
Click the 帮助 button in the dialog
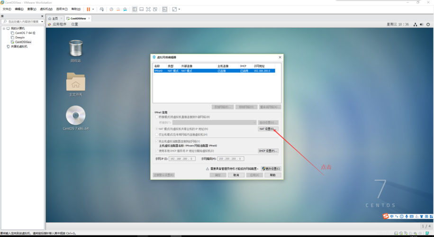click(x=273, y=175)
